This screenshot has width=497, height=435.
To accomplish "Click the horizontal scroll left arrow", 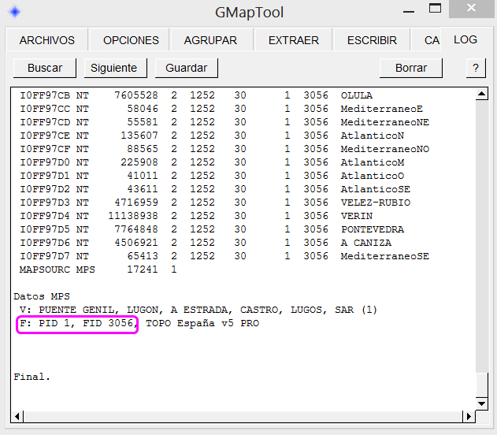I will pos(17,416).
